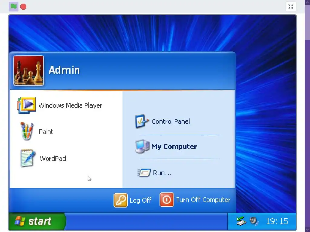Click the Windows flag logo on start
Viewport: 310px width, 232px height.
tap(20, 221)
